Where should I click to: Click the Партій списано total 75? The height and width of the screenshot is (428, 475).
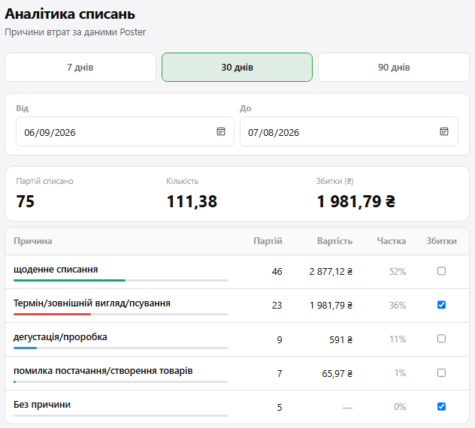click(x=25, y=201)
